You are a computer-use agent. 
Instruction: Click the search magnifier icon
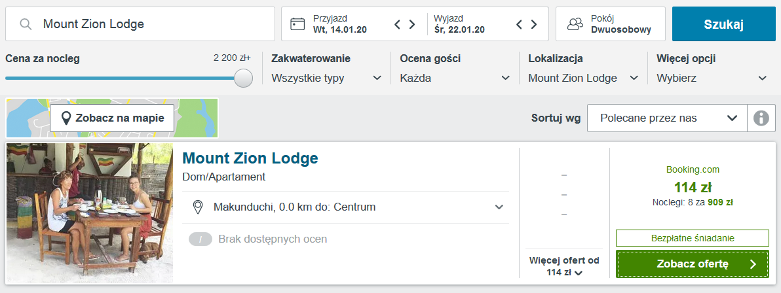[x=26, y=24]
